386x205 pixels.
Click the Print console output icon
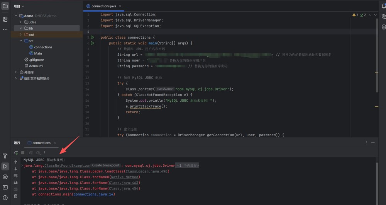[15, 189]
